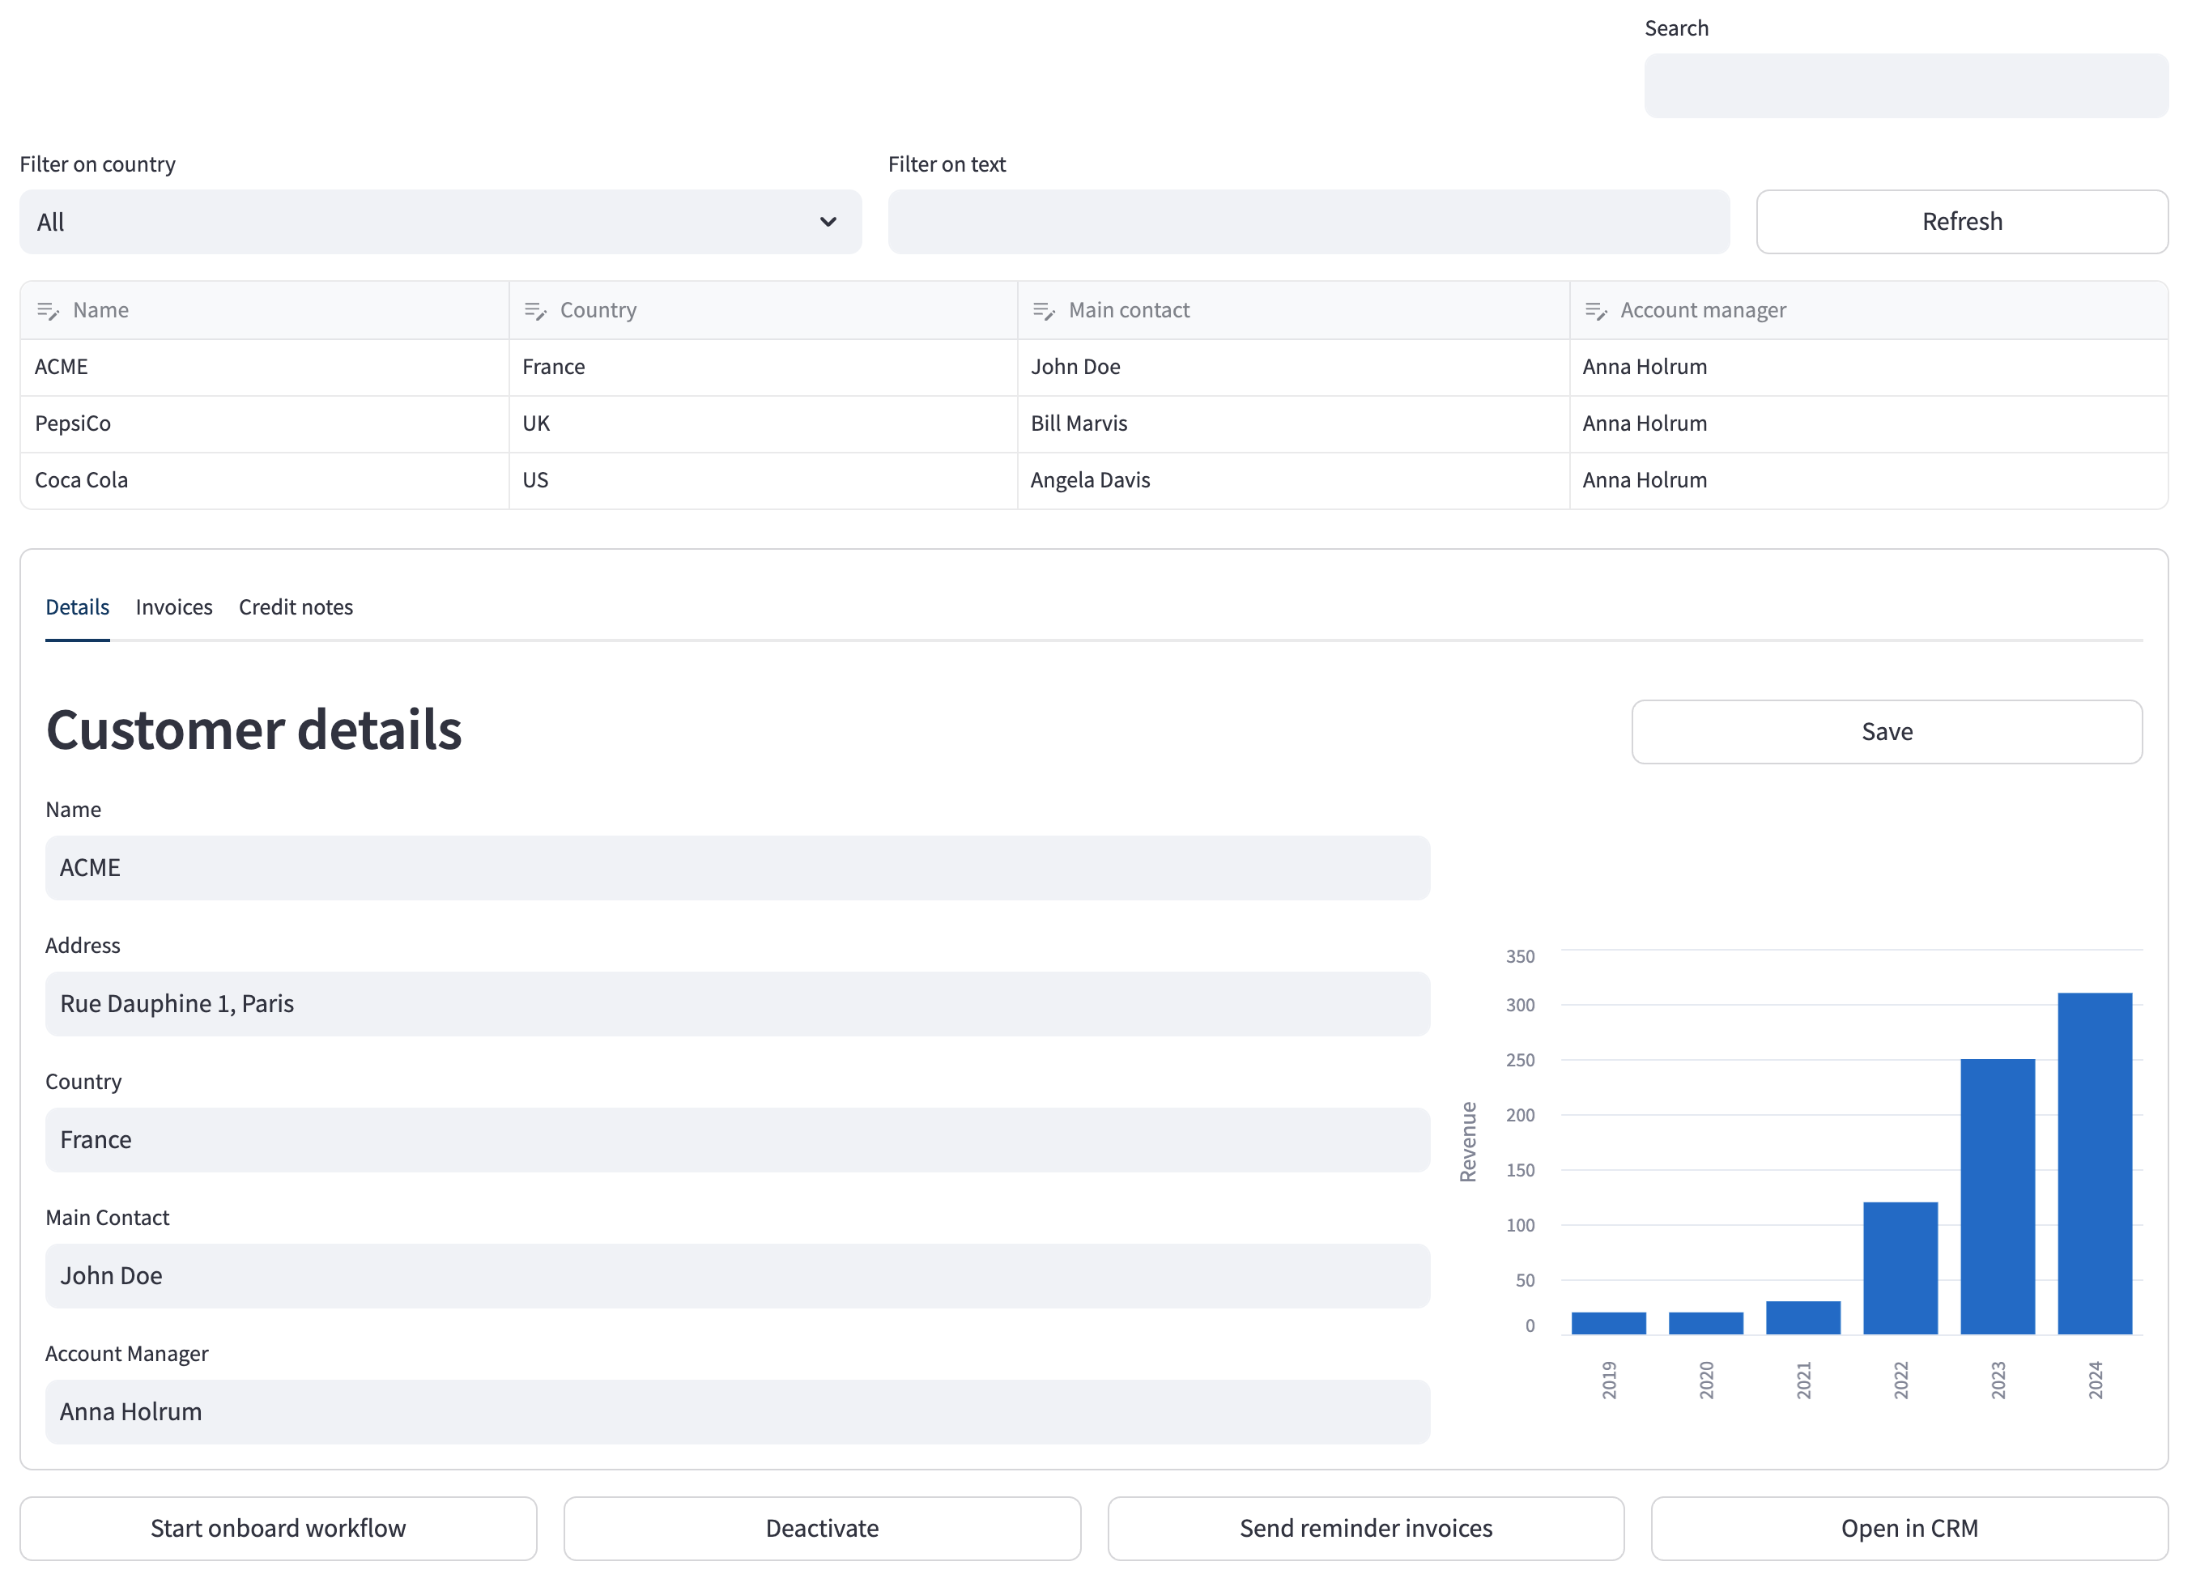Select the Details tab
The width and height of the screenshot is (2196, 1587).
click(x=78, y=607)
